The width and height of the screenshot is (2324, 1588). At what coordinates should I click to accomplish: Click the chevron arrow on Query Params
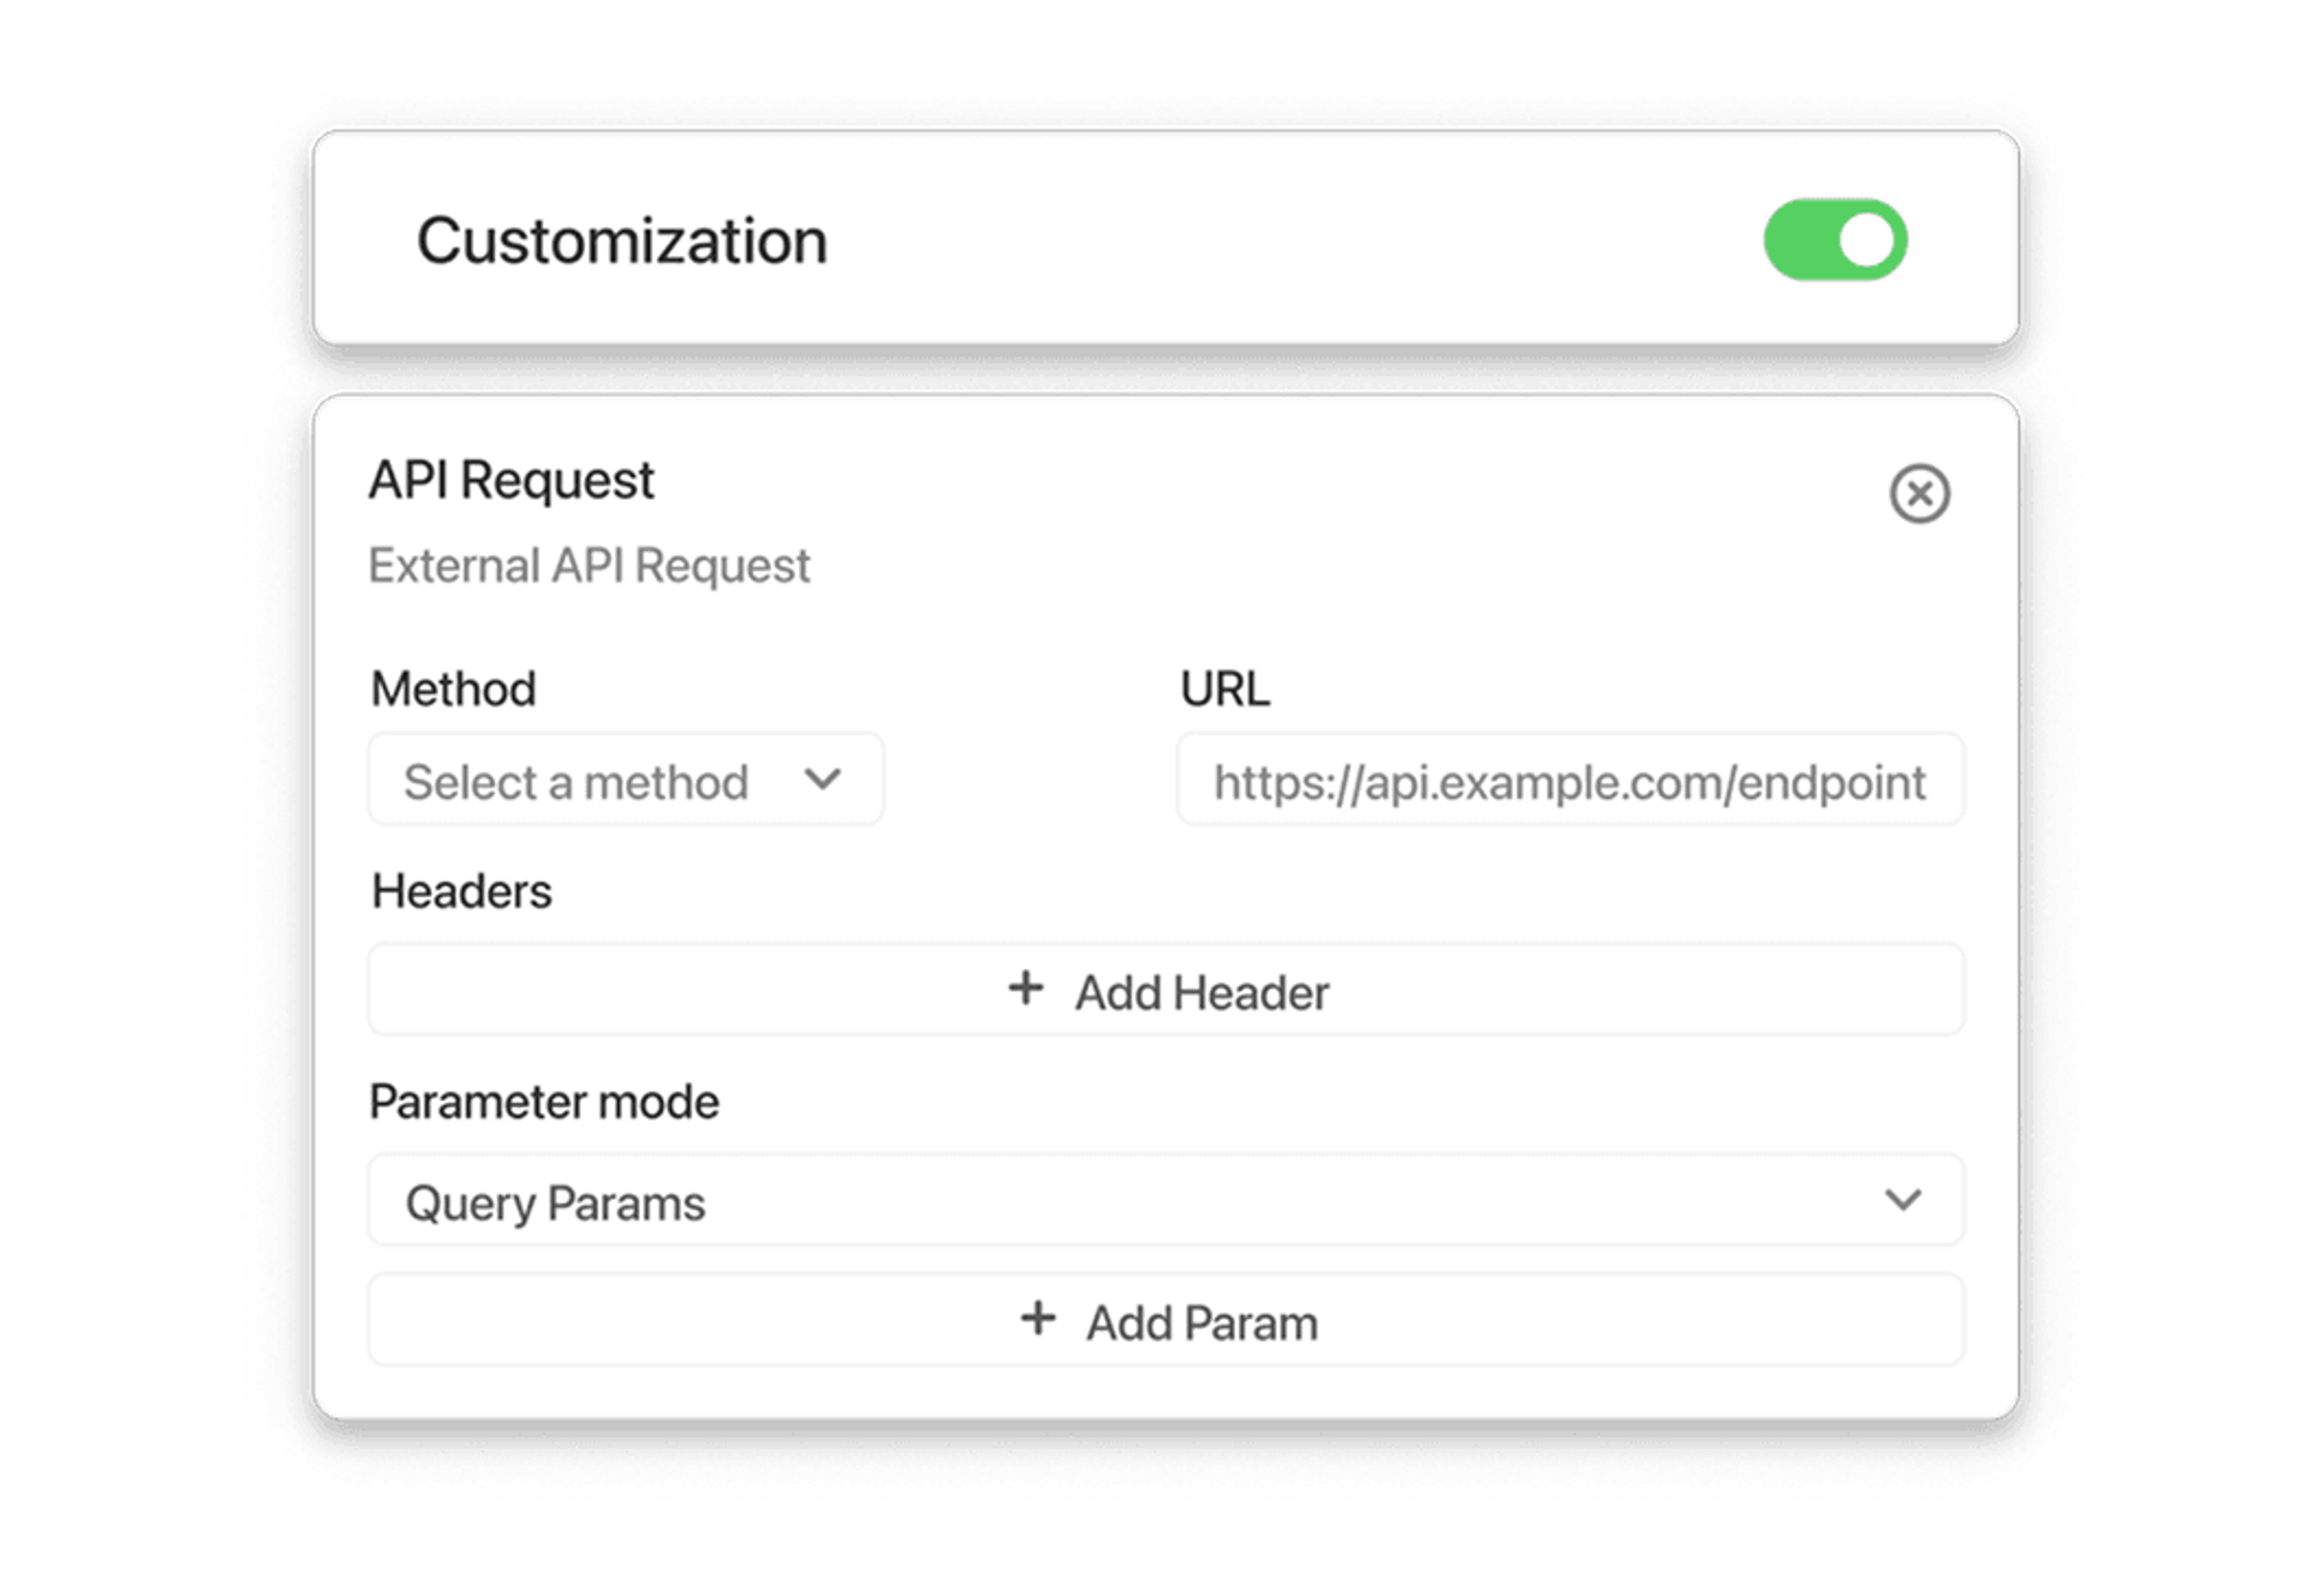click(x=1903, y=1199)
